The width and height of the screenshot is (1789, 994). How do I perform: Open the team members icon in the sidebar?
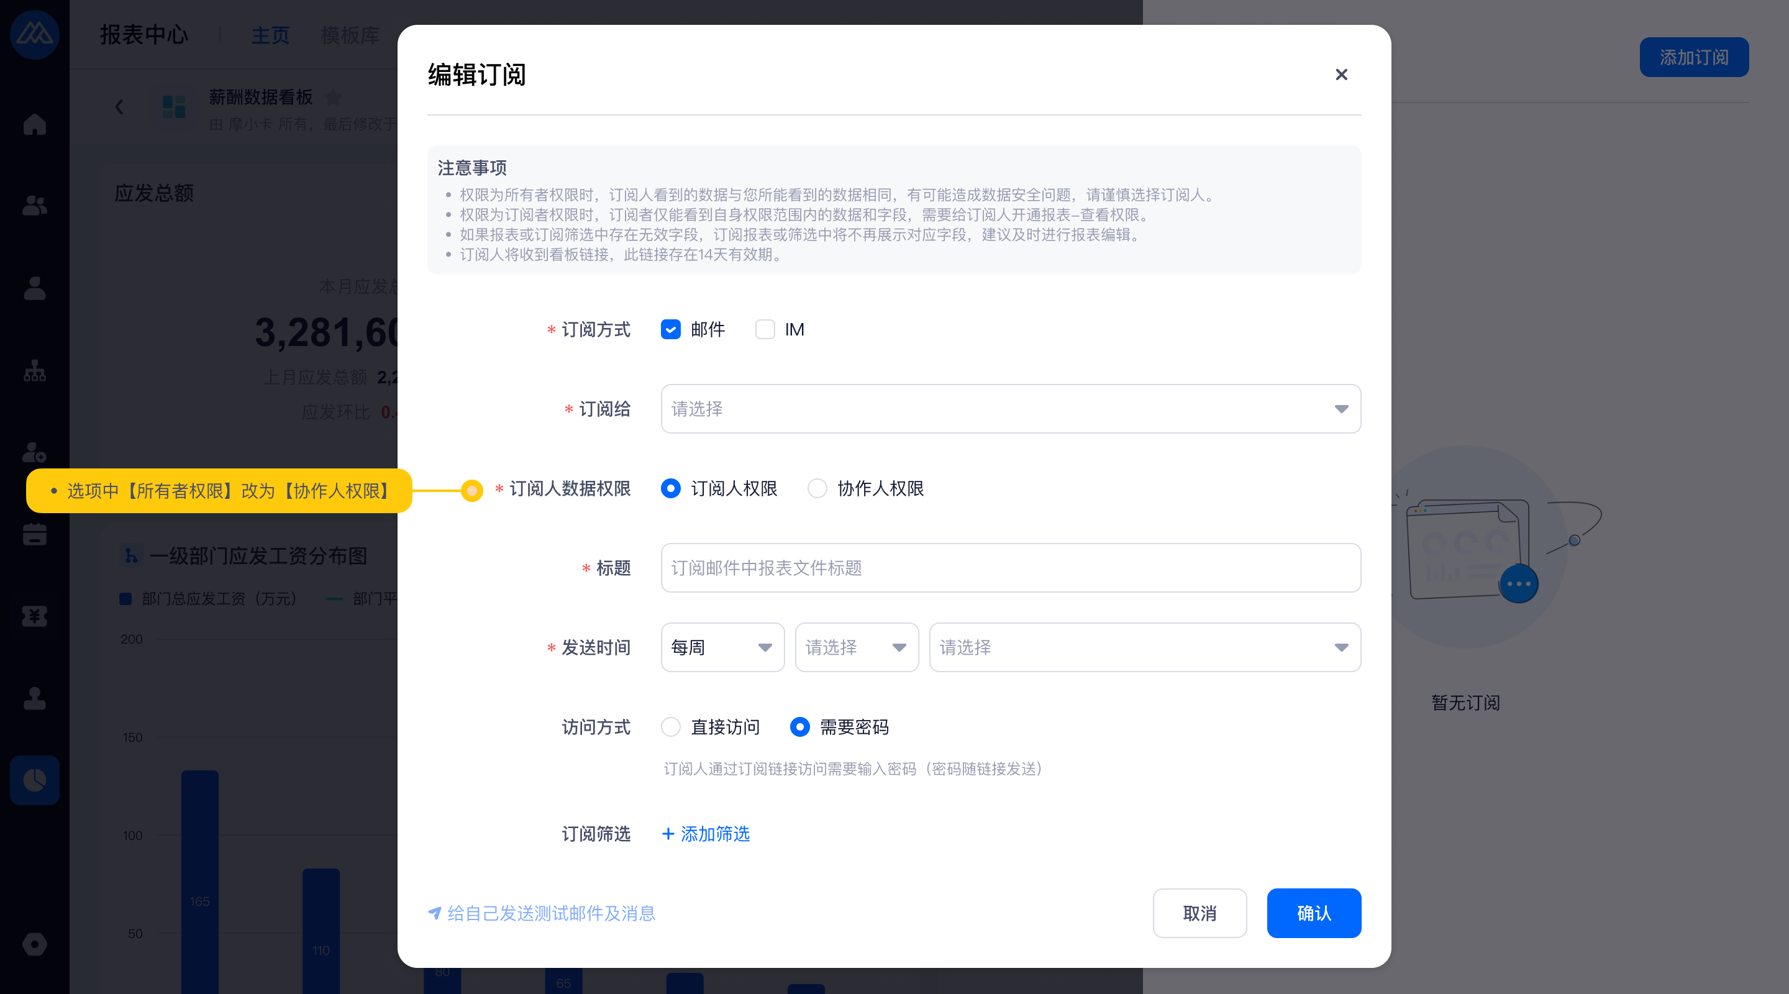[x=34, y=206]
